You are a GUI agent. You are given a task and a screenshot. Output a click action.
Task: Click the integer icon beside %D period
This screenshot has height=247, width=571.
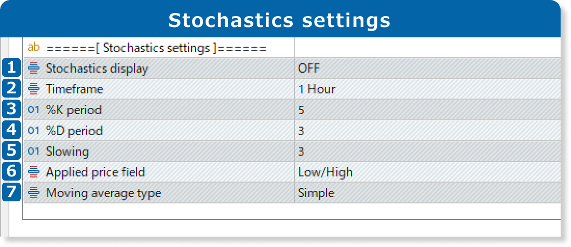[34, 130]
